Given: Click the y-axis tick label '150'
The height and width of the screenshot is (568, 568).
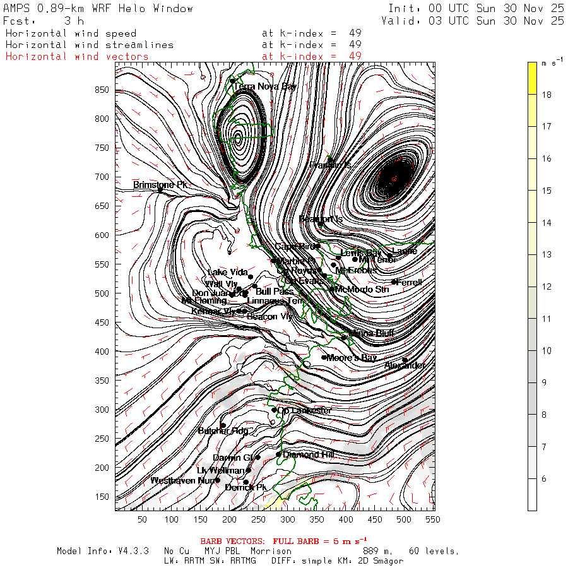Looking at the screenshot, I should (102, 497).
